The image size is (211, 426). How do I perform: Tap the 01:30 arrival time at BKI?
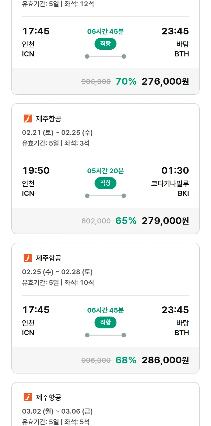pyautogui.click(x=175, y=170)
